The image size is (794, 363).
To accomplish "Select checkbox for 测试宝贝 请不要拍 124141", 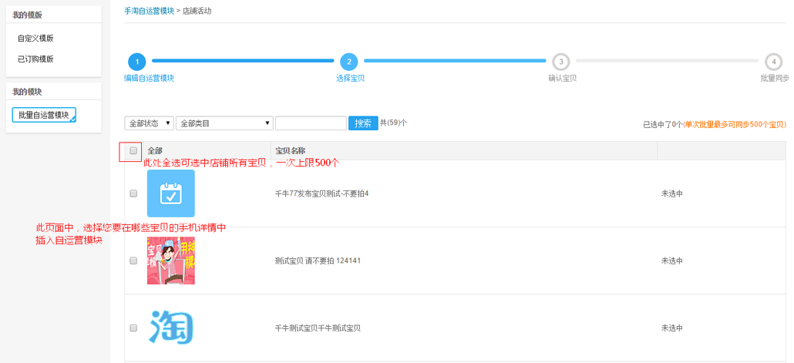I will pos(133,260).
